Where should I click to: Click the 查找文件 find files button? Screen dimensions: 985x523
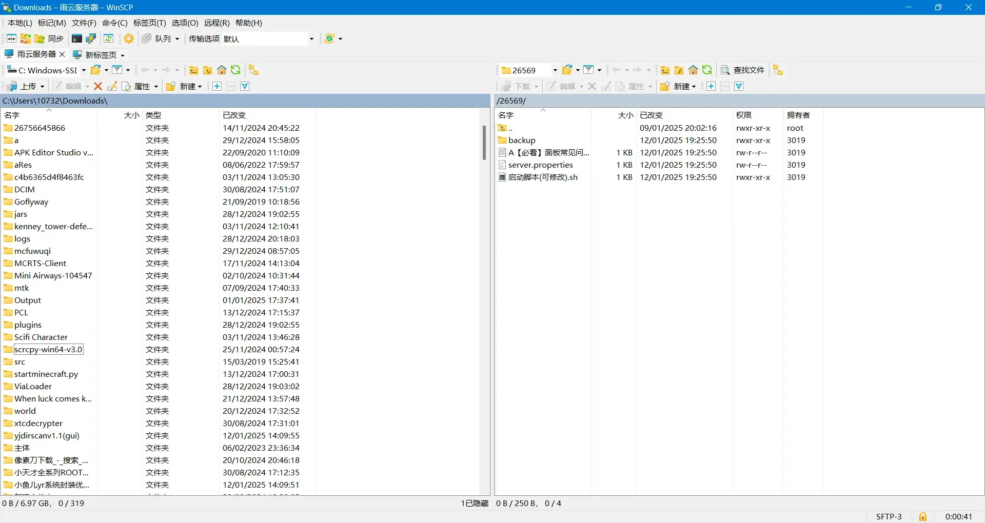click(x=743, y=70)
